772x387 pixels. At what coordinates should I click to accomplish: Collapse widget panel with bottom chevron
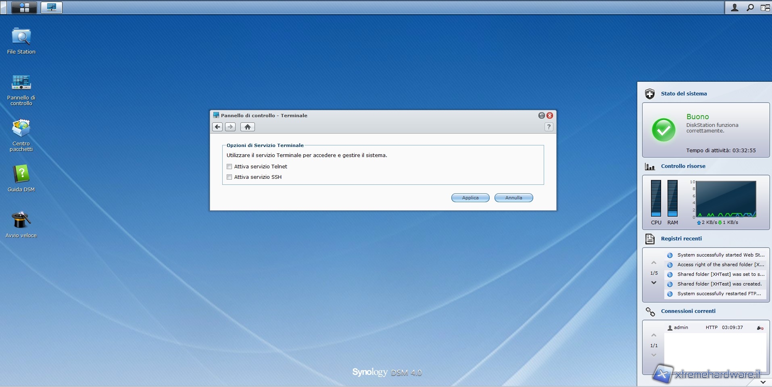coord(763,382)
